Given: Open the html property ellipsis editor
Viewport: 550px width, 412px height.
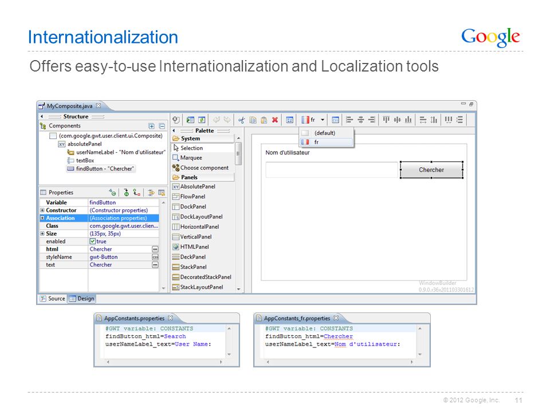Looking at the screenshot, I should pos(155,249).
